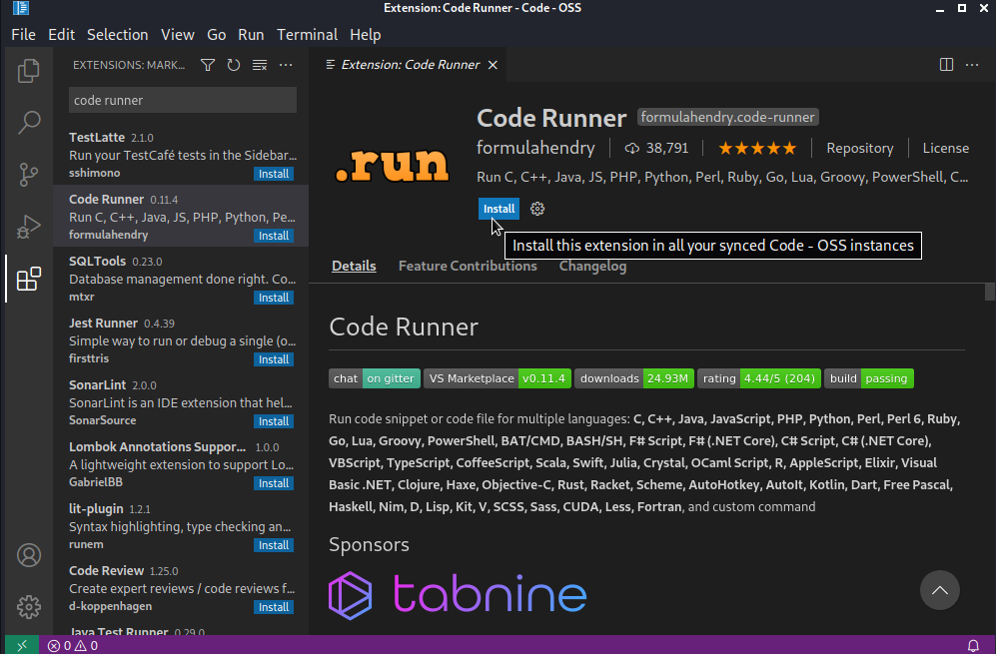Click the formulahendry publisher name

(535, 148)
